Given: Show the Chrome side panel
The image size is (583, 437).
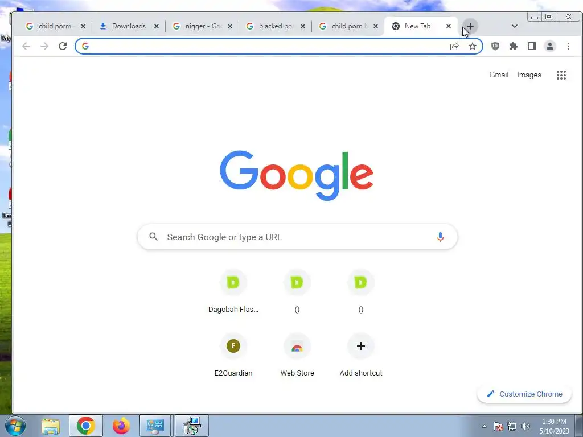Looking at the screenshot, I should (531, 46).
